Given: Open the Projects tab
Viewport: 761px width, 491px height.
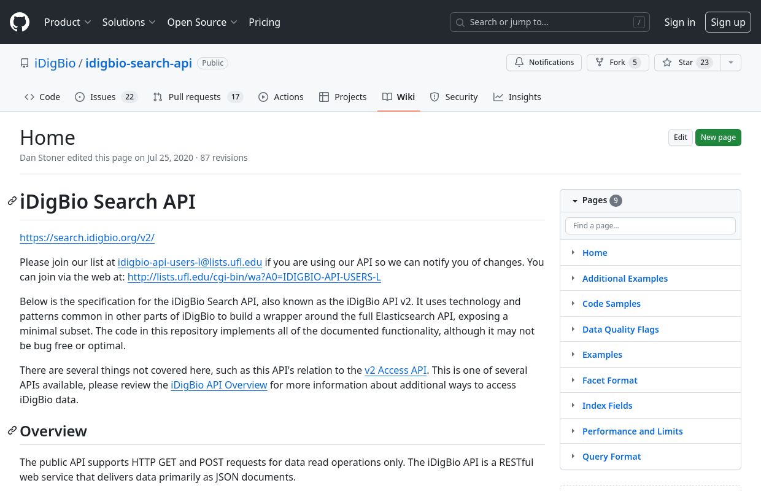Looking at the screenshot, I should (343, 97).
